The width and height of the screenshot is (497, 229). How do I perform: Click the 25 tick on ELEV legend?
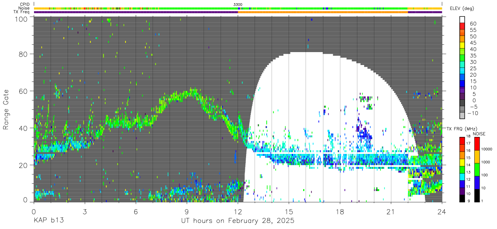click(472, 68)
